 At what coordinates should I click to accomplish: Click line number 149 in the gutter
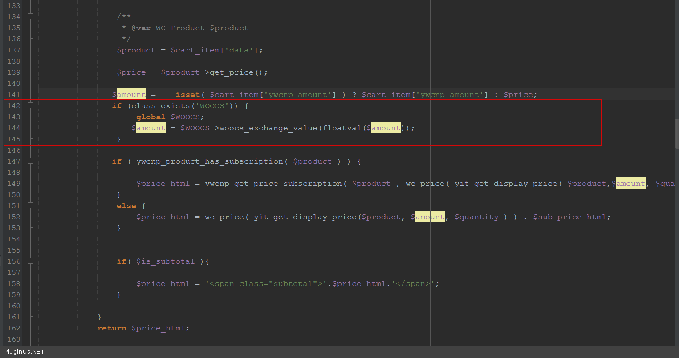14,184
